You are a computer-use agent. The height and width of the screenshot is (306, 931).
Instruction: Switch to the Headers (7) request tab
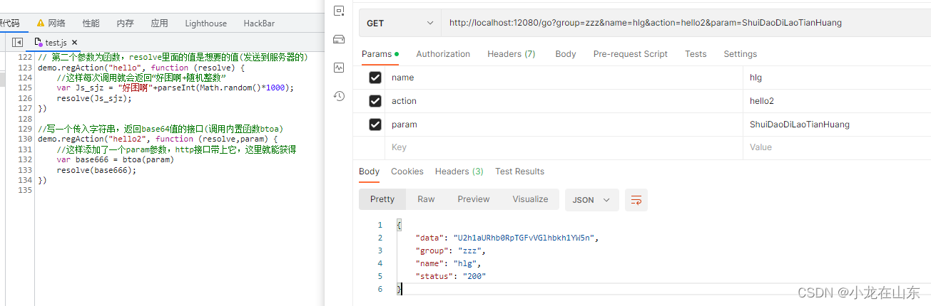pyautogui.click(x=511, y=54)
